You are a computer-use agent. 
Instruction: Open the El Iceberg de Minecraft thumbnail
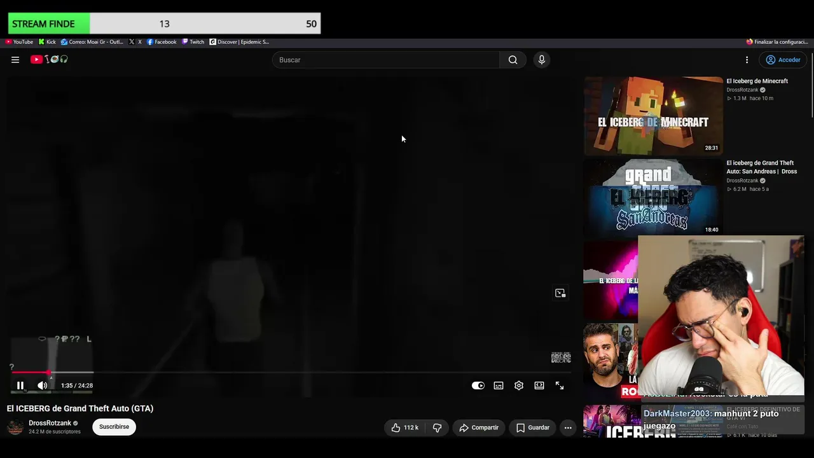coord(653,116)
